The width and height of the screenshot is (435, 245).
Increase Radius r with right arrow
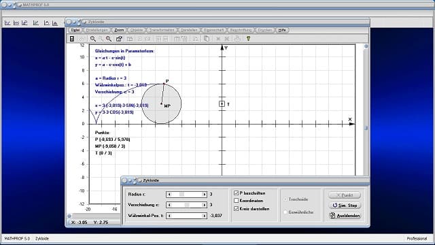click(x=204, y=195)
